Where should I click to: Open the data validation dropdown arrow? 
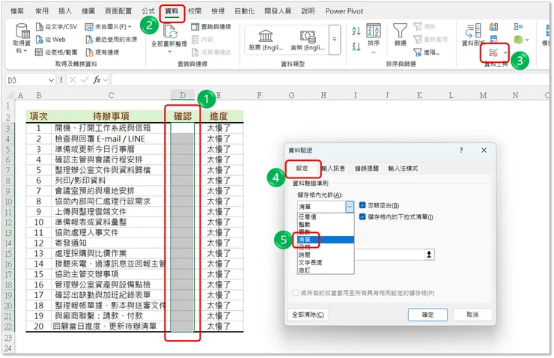pyautogui.click(x=505, y=52)
